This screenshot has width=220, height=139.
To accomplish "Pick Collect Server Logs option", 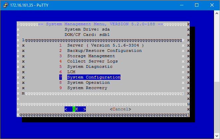I will [x=92, y=61].
